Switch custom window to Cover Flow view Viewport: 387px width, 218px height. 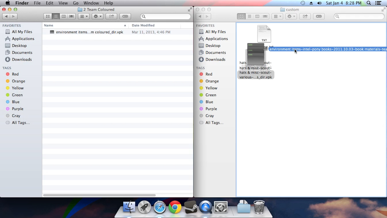(x=265, y=16)
